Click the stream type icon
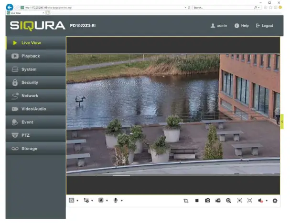 pos(86,200)
